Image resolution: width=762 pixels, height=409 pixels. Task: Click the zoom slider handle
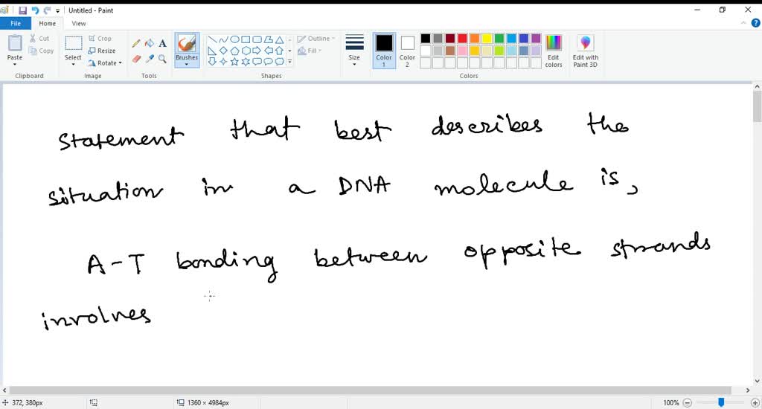(721, 402)
